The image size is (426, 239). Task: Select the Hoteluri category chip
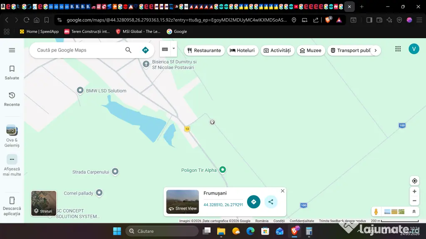(243, 50)
